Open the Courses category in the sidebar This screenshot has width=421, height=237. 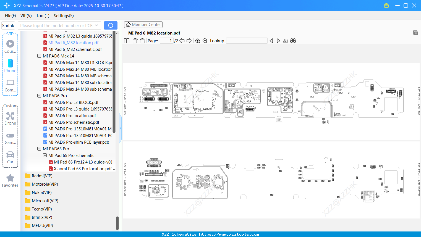click(x=10, y=46)
